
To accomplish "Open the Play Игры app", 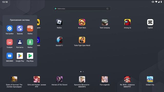I will [30, 56].
